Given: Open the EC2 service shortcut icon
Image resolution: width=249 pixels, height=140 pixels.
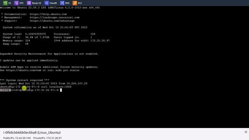Looking at the screenshot, I should pos(75,3).
